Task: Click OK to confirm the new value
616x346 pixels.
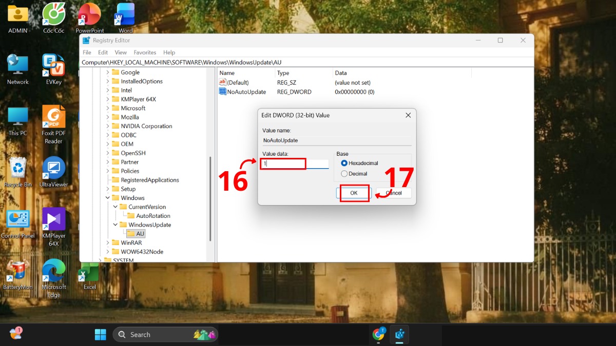Action: [x=354, y=193]
